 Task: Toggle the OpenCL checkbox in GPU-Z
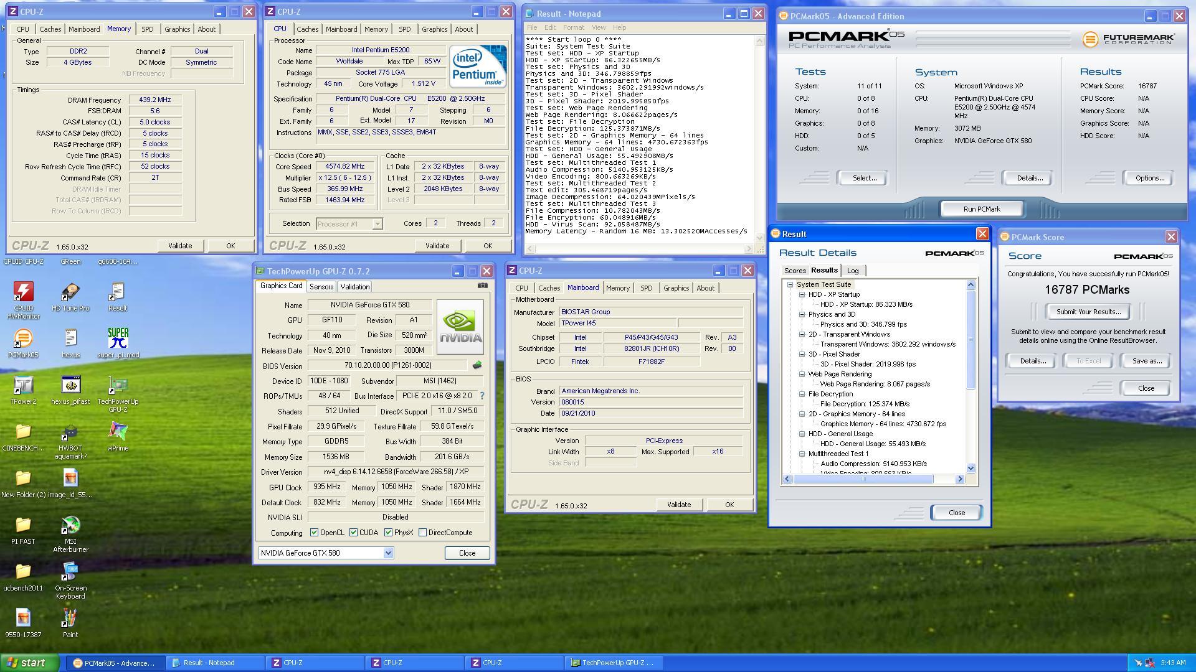tap(315, 533)
